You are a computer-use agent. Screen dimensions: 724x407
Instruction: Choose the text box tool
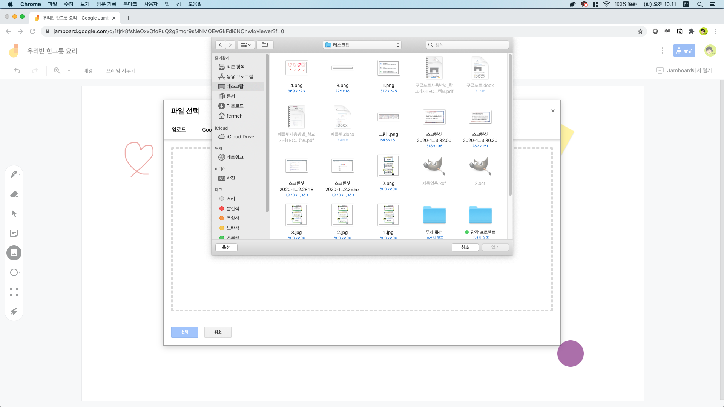[14, 292]
